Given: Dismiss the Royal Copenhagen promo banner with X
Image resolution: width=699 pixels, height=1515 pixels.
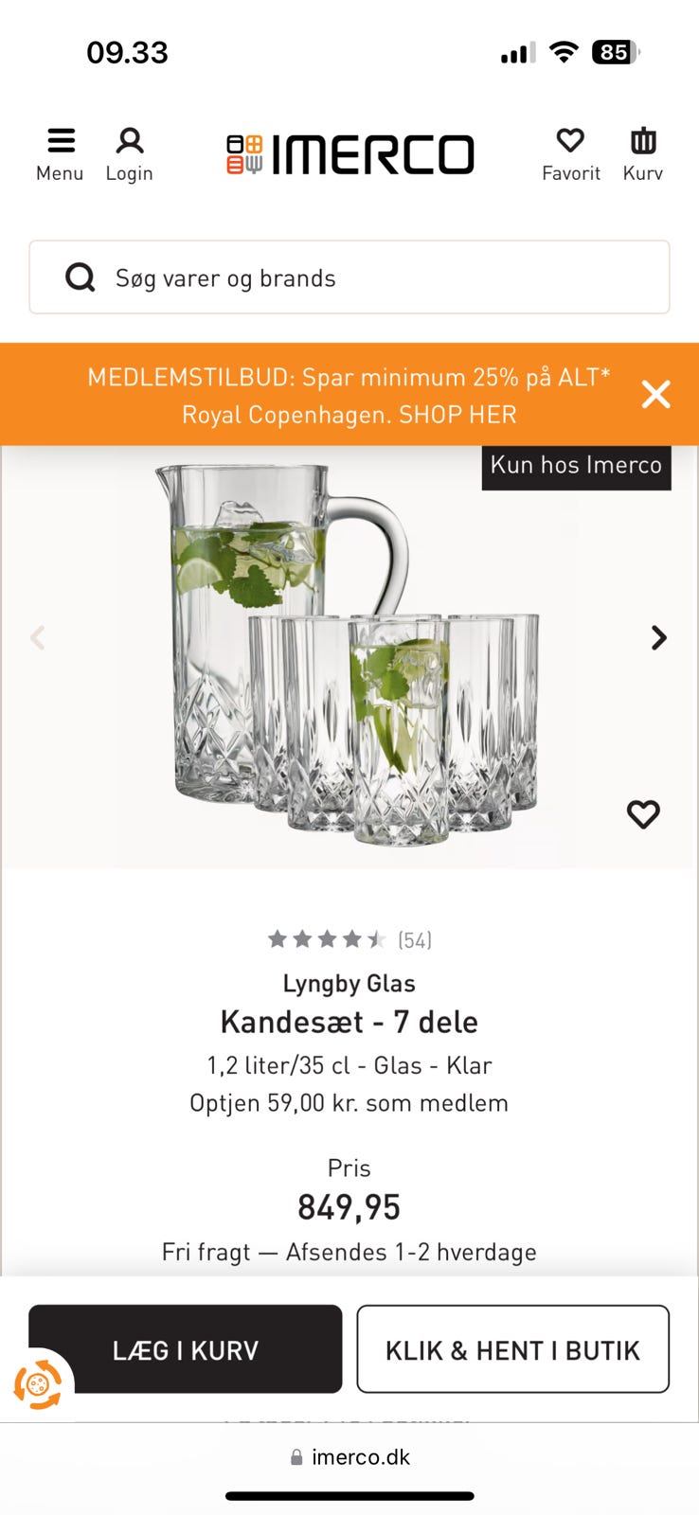Looking at the screenshot, I should [655, 395].
